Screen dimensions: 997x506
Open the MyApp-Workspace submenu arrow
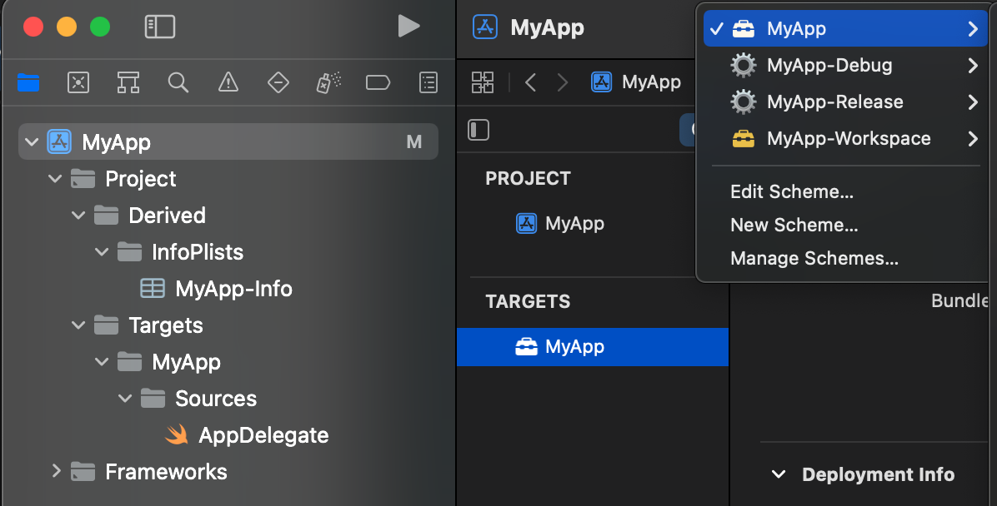[973, 138]
